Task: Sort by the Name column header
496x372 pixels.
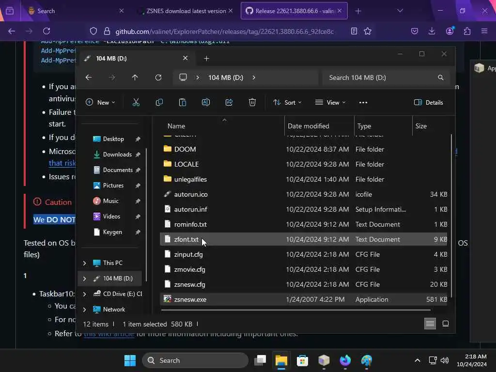Action: tap(176, 126)
